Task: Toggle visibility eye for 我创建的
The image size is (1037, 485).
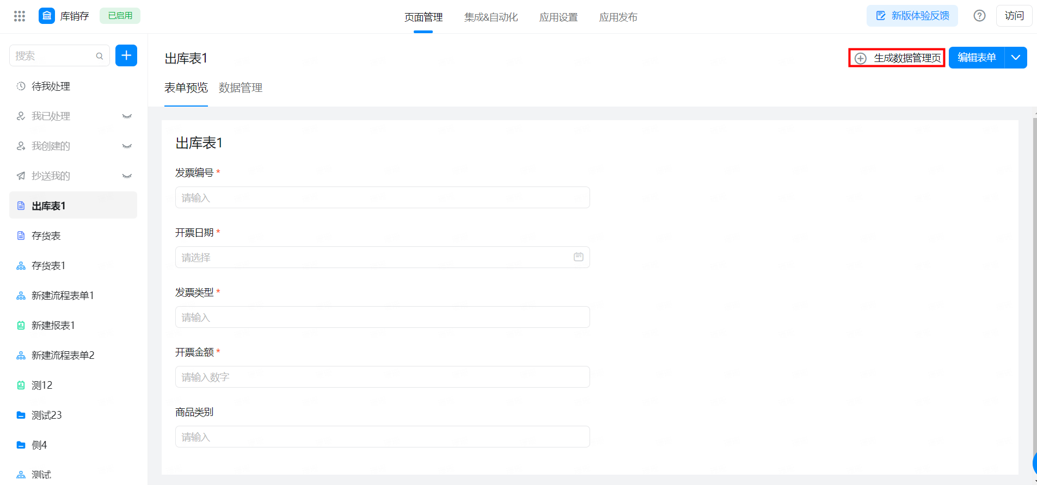Action: tap(127, 146)
